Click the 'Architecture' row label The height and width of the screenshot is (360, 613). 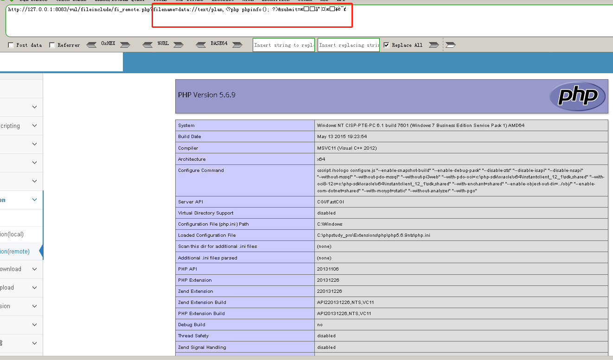tap(192, 159)
